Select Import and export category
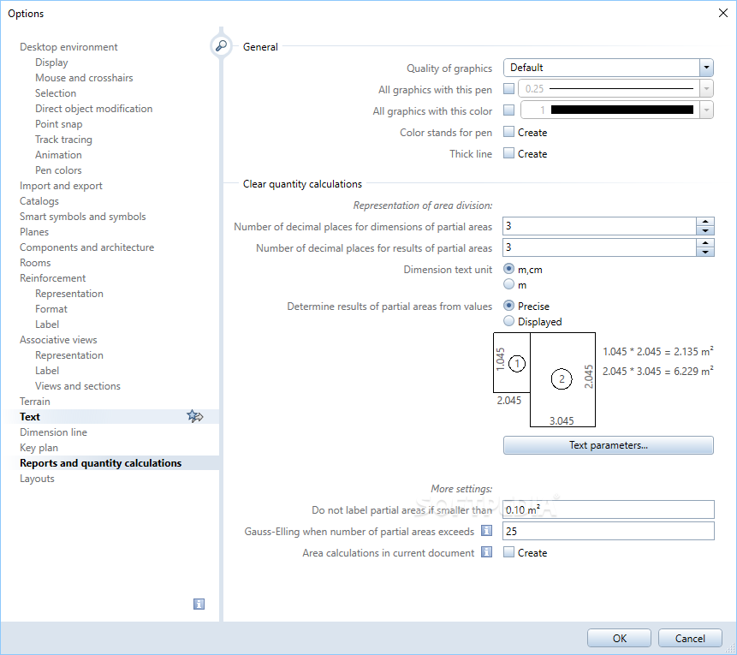 click(x=61, y=186)
